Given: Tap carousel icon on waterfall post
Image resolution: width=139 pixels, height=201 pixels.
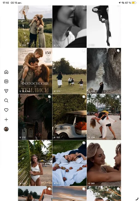Looking at the screenshot, I should click(x=118, y=51).
